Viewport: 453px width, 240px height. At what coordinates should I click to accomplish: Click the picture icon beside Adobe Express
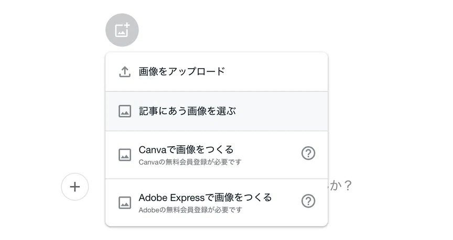pos(125,203)
